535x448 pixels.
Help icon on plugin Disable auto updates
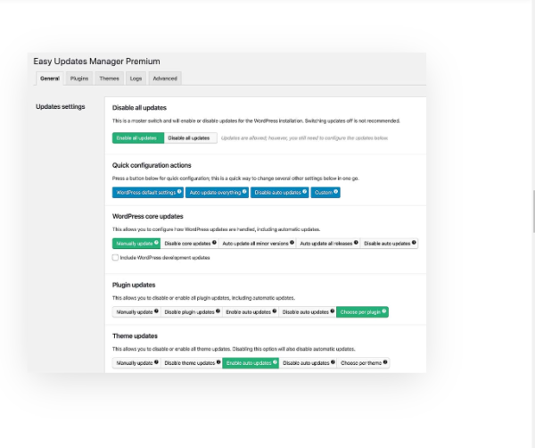pos(333,311)
